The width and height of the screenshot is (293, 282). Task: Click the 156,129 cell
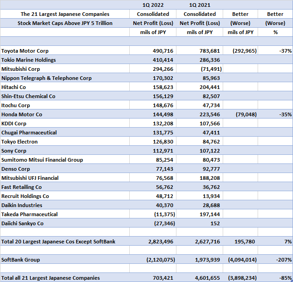click(163, 96)
